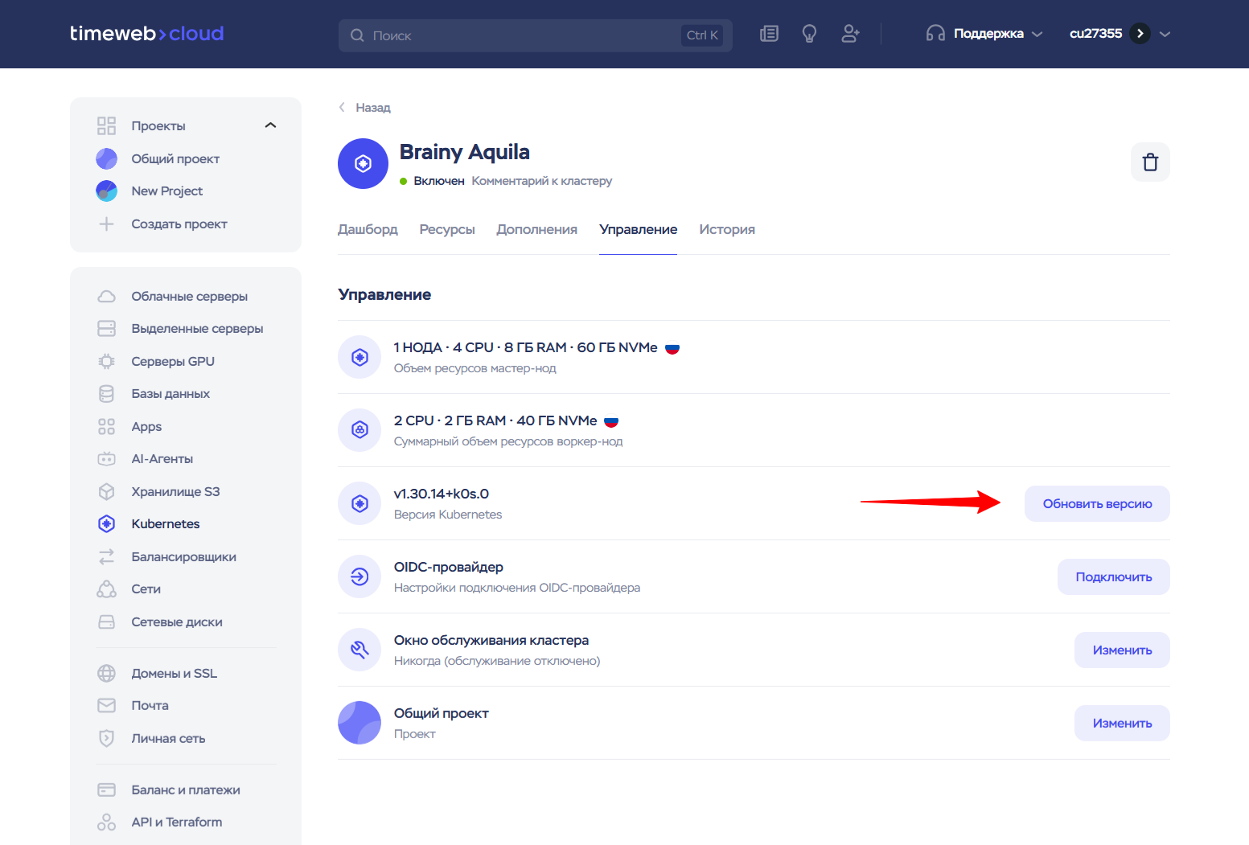Image resolution: width=1249 pixels, height=845 pixels.
Task: Click the wrench icon for maintenance window
Action: 359,650
